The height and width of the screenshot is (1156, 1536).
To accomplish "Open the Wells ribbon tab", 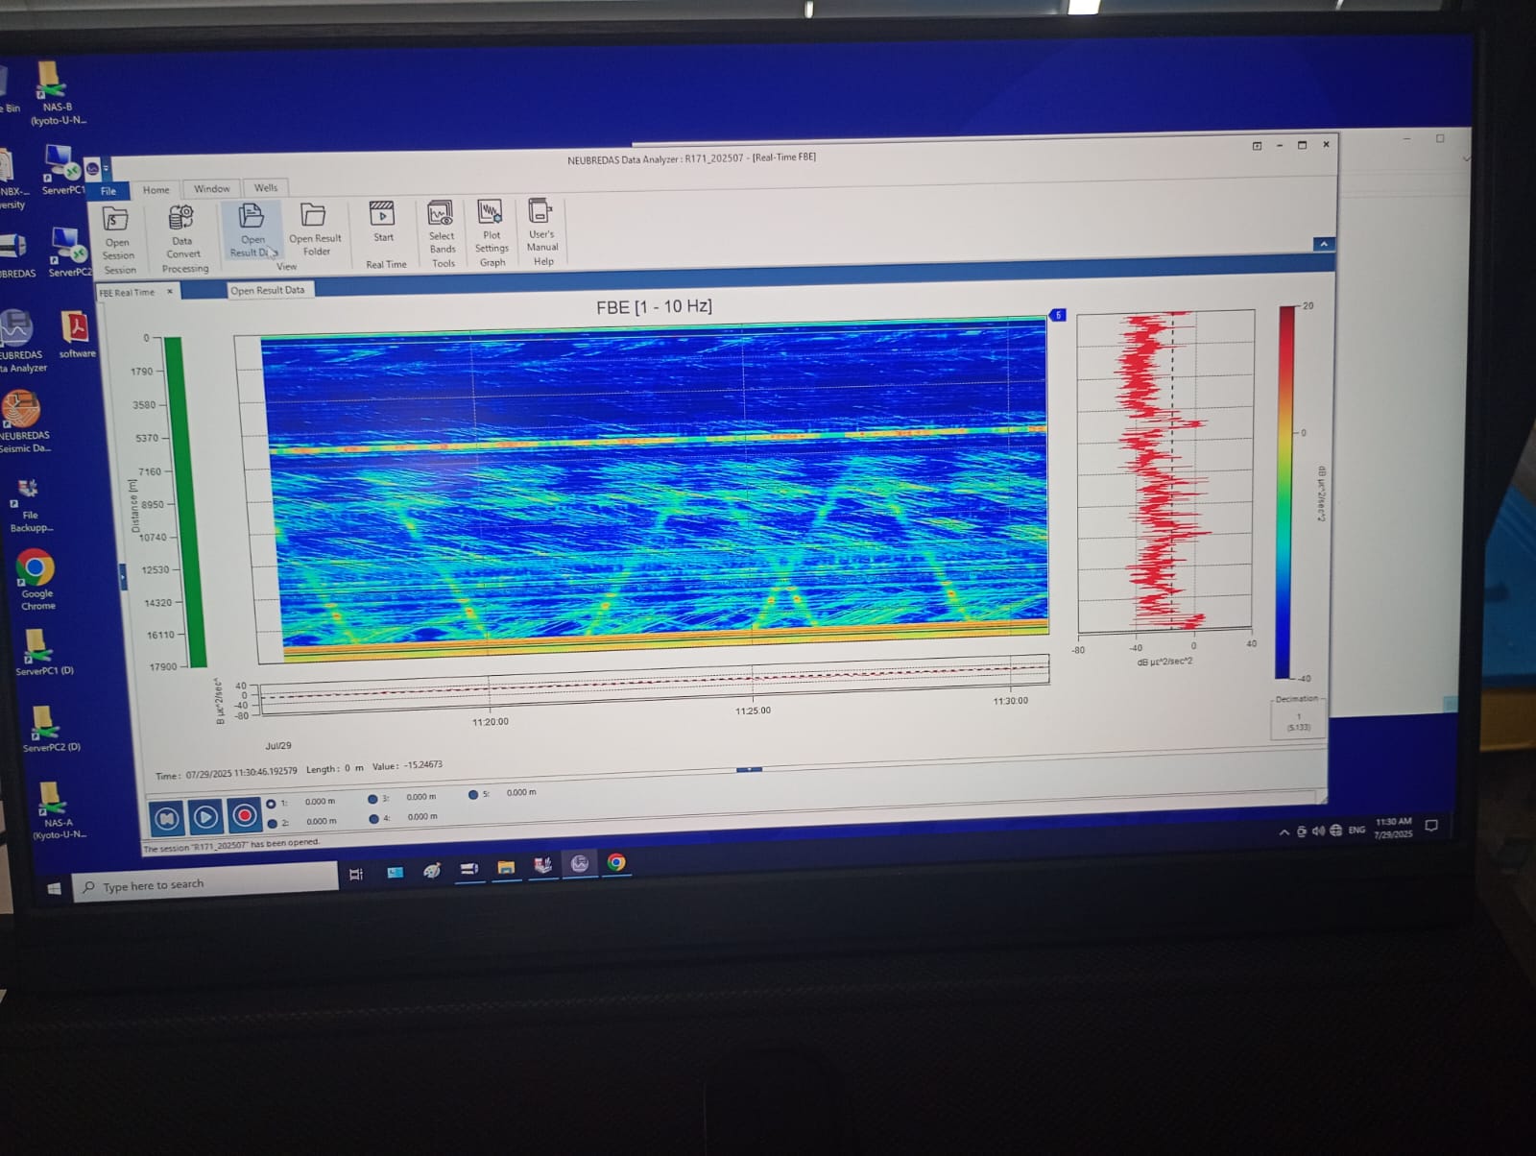I will pos(266,188).
